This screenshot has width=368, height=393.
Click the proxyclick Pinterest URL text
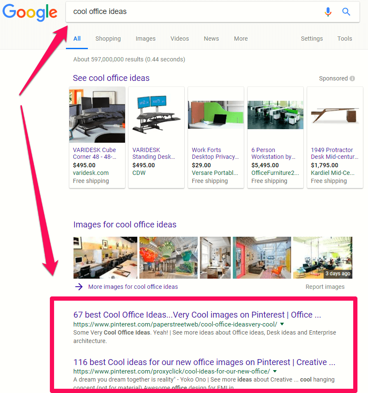tap(172, 371)
